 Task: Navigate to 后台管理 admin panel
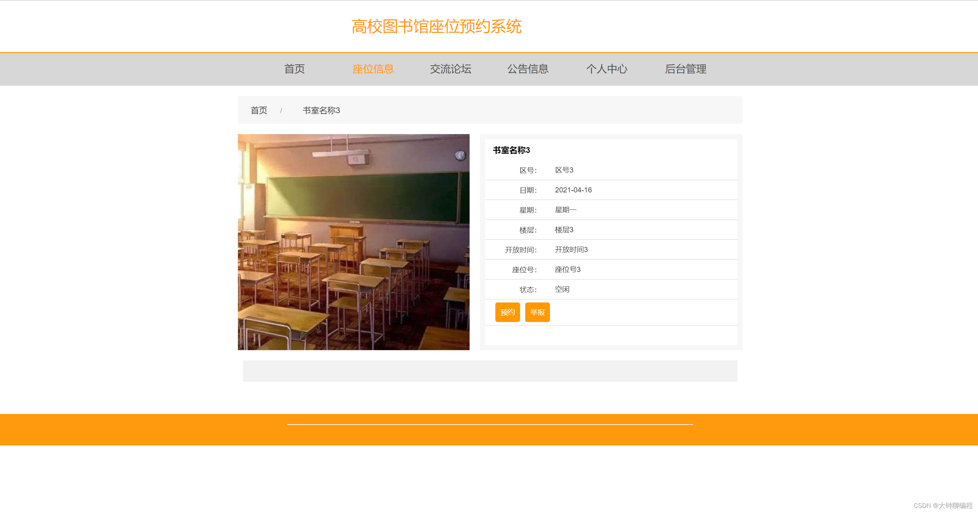tap(685, 69)
